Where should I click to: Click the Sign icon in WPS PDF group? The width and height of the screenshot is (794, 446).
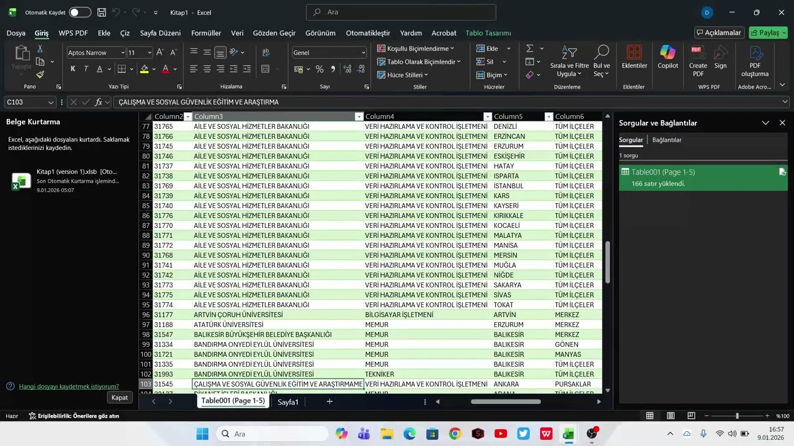tap(720, 57)
